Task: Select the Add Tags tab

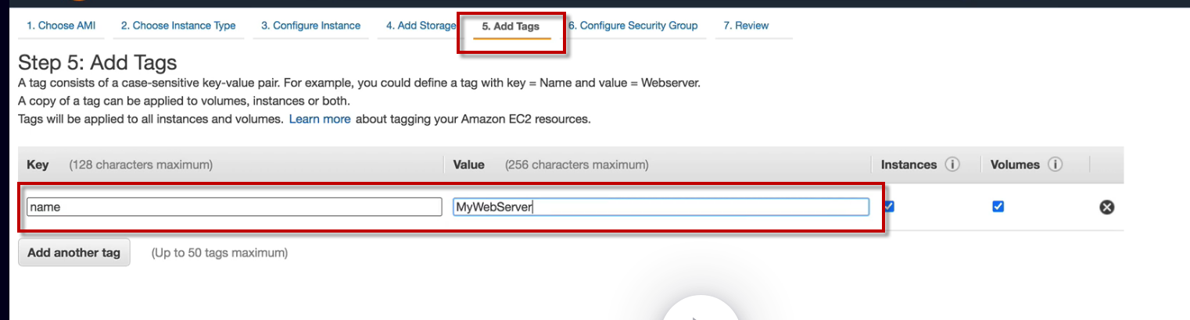Action: [511, 27]
